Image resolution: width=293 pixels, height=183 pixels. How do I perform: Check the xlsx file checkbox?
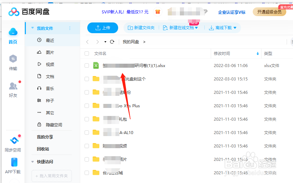click(87, 65)
